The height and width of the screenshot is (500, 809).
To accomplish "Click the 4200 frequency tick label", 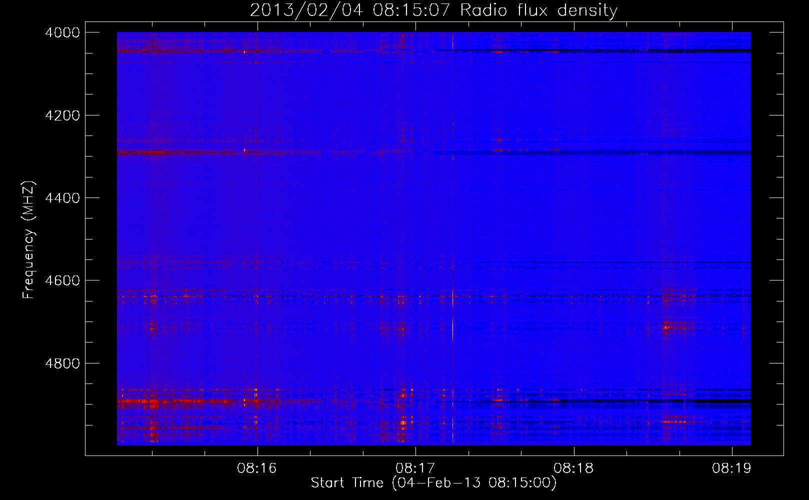I will coord(62,115).
